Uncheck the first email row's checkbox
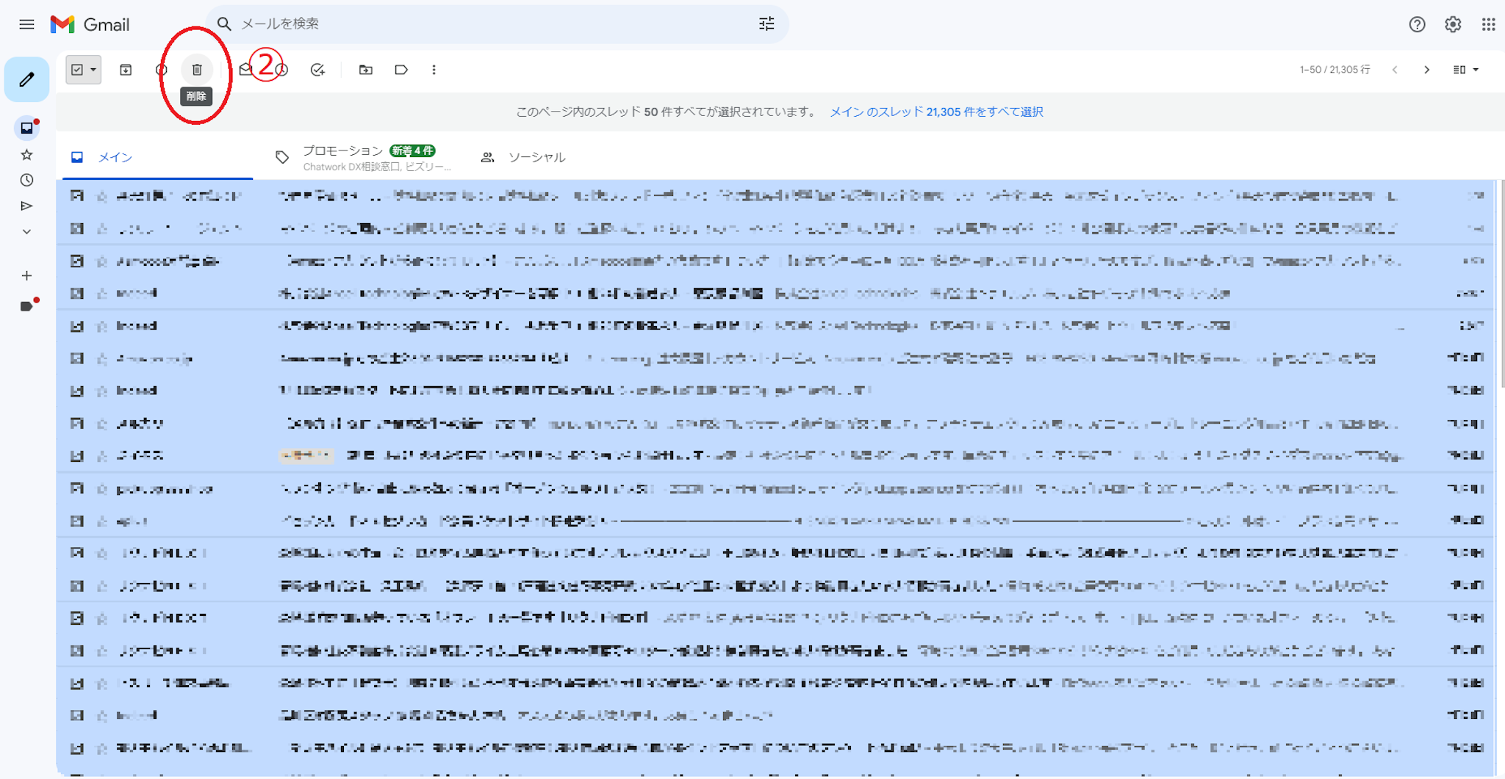This screenshot has height=779, width=1505. pyautogui.click(x=77, y=196)
